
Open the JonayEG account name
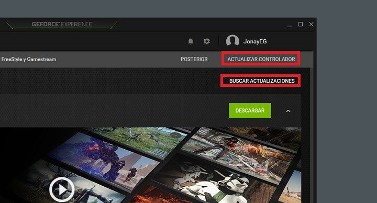point(255,41)
